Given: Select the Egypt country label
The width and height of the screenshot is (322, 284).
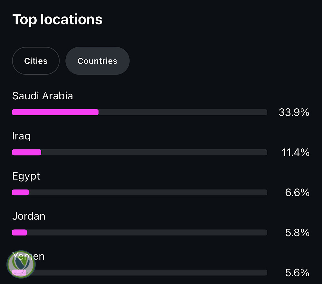Looking at the screenshot, I should [26, 176].
